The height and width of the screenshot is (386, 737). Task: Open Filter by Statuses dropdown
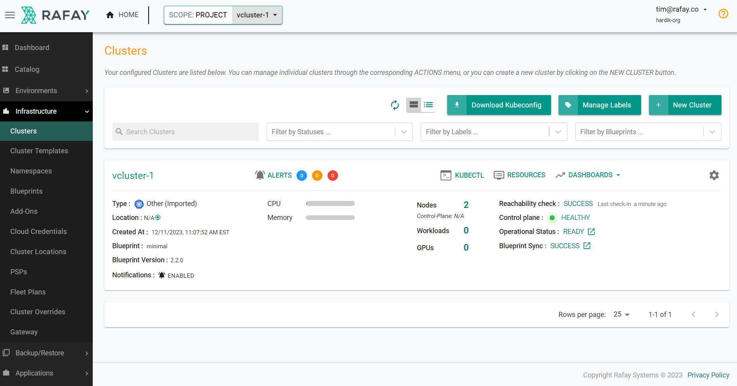(x=340, y=132)
